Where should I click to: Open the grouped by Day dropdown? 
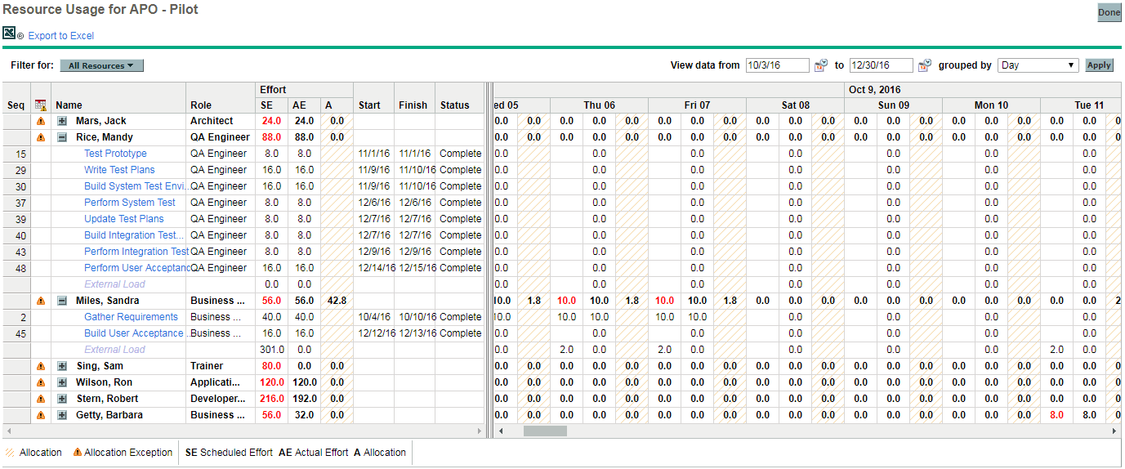click(x=1038, y=65)
